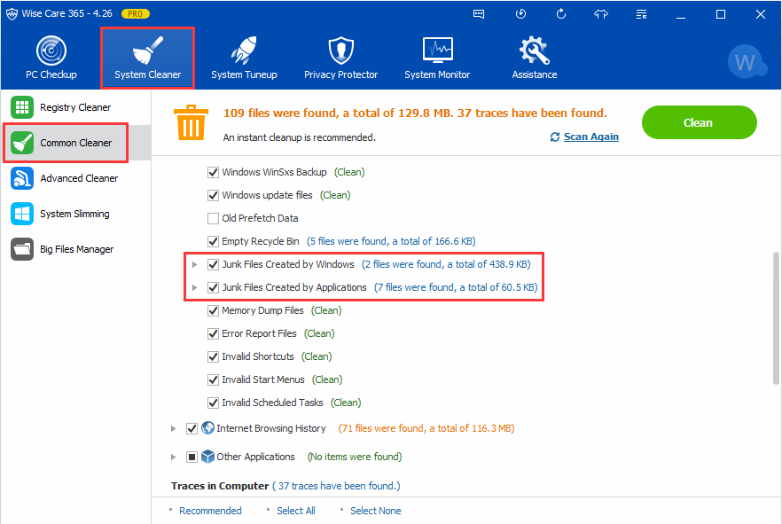
Task: Uncheck Memory Dump Files checkbox
Action: pos(213,310)
